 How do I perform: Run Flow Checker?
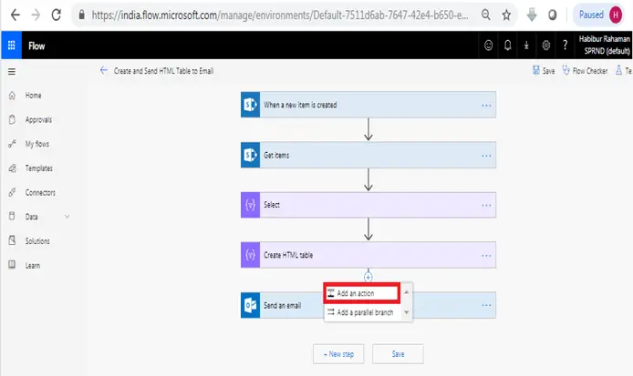[x=585, y=70]
